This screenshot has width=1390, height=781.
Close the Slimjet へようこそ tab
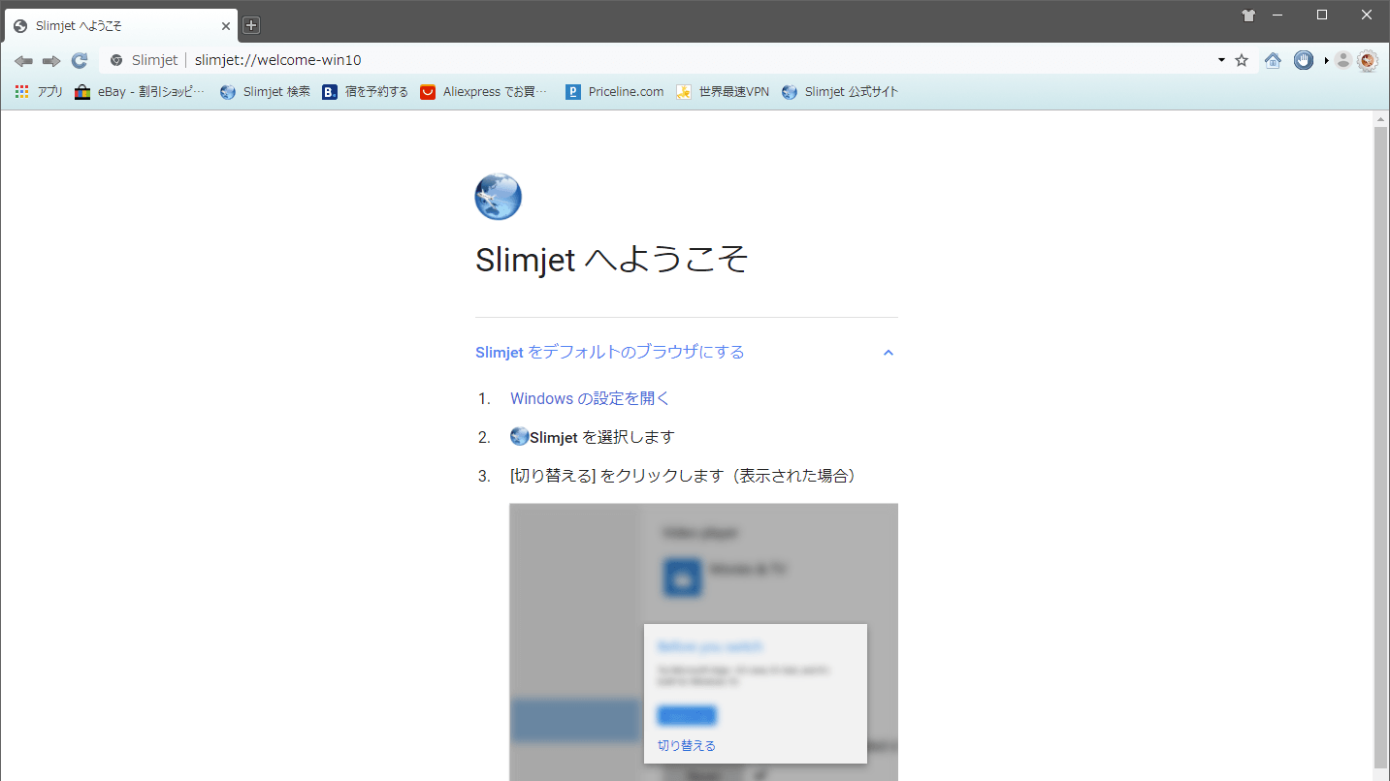pos(226,26)
